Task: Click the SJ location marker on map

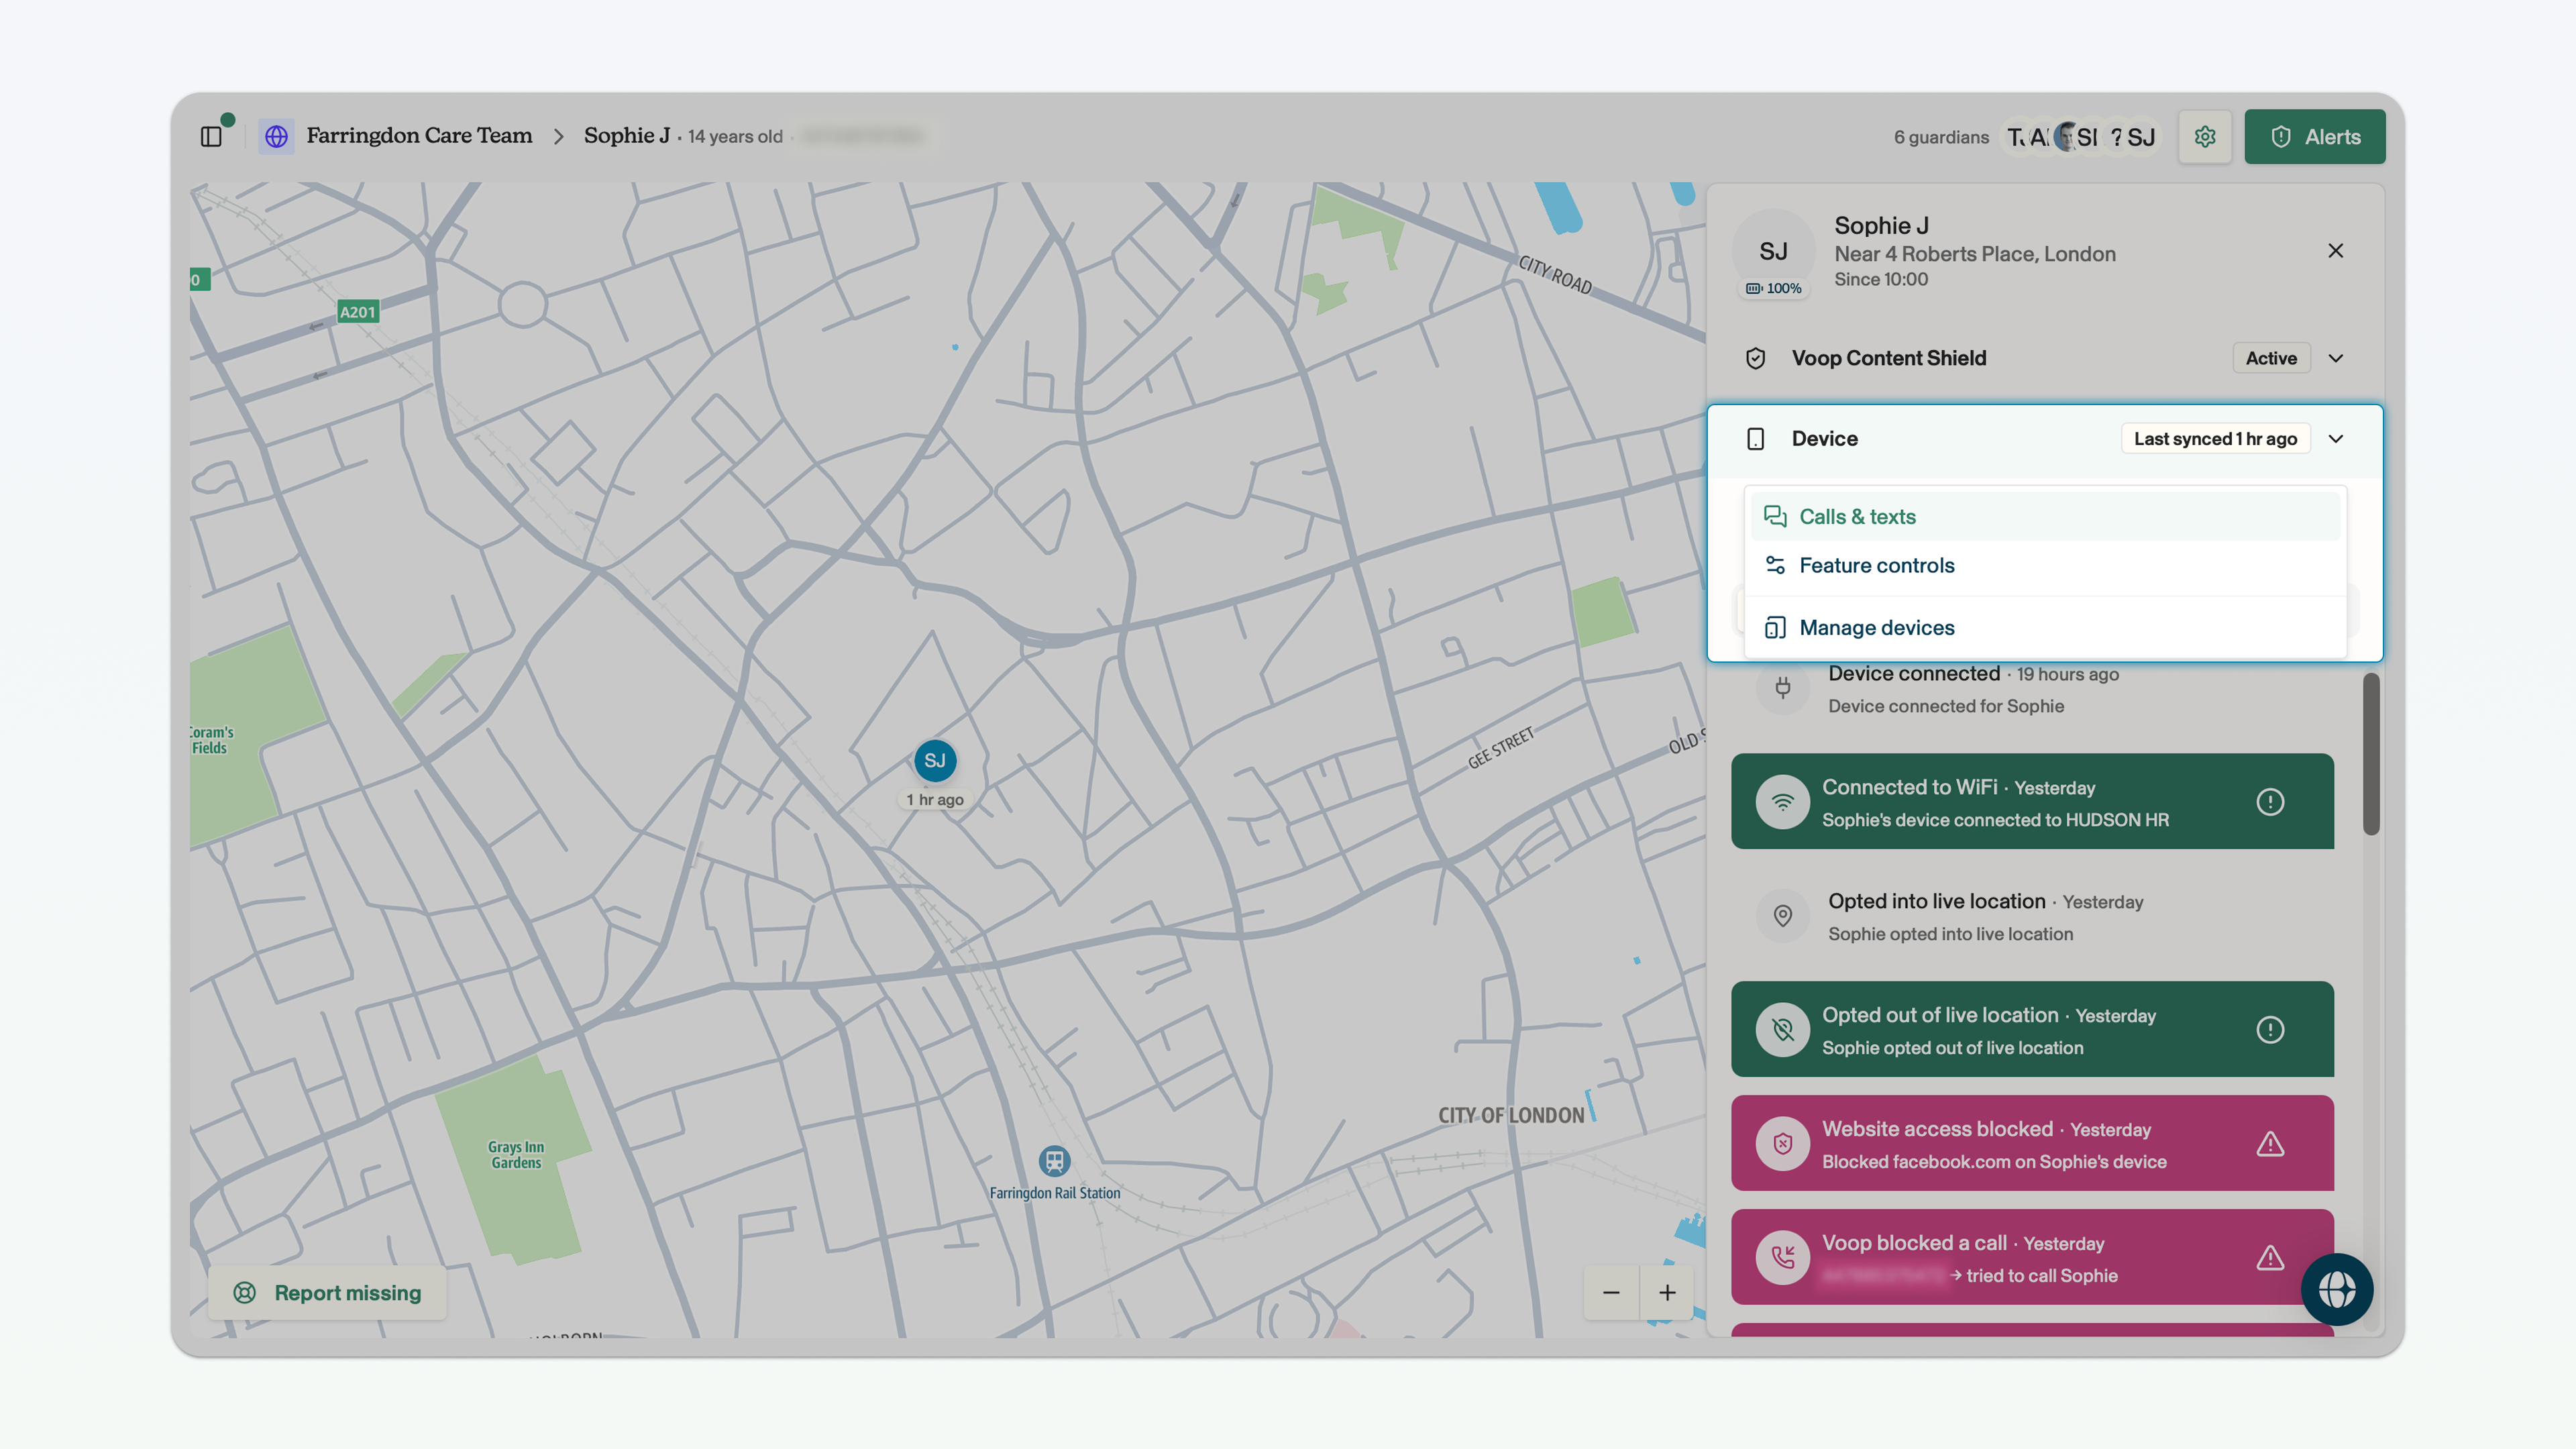Action: pos(935,761)
